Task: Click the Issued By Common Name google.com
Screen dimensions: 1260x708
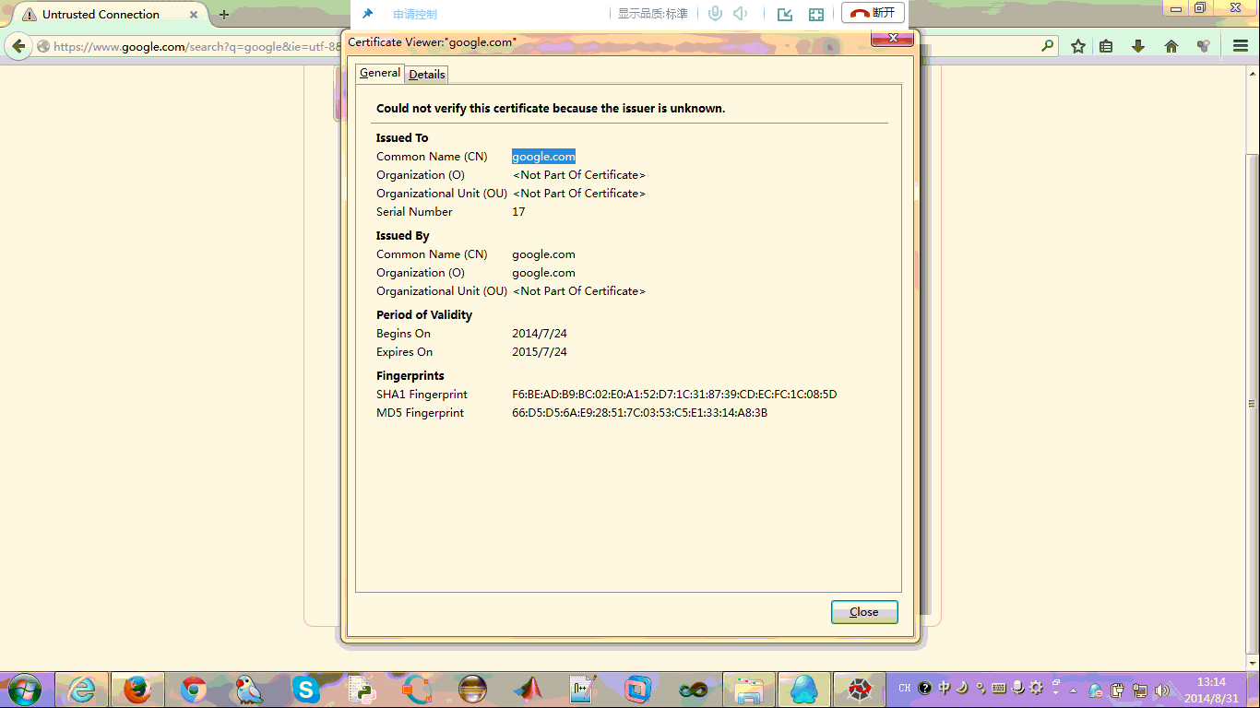Action: 543,254
